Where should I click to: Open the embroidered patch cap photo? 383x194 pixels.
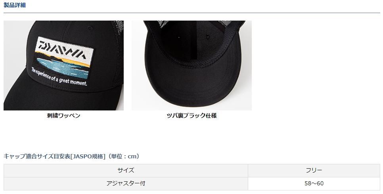coord(63,65)
